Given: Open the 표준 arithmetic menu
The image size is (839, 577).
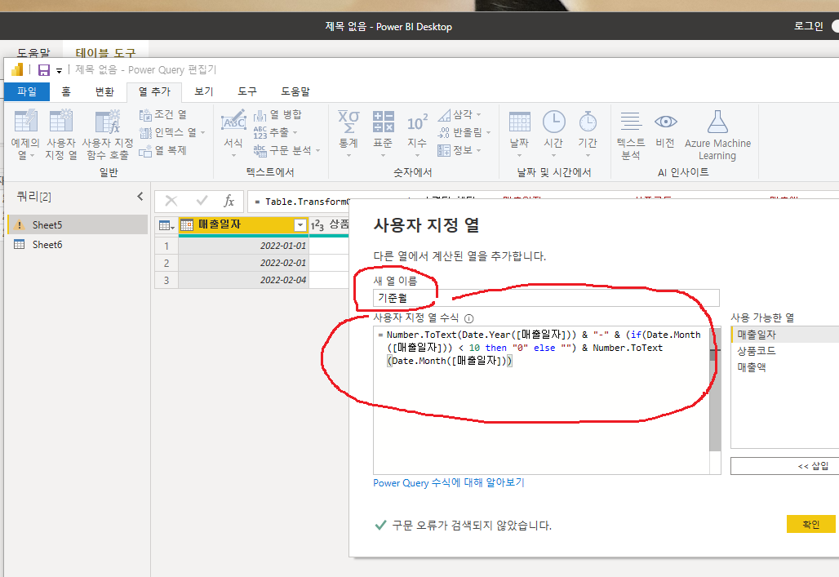Looking at the screenshot, I should pos(383,135).
